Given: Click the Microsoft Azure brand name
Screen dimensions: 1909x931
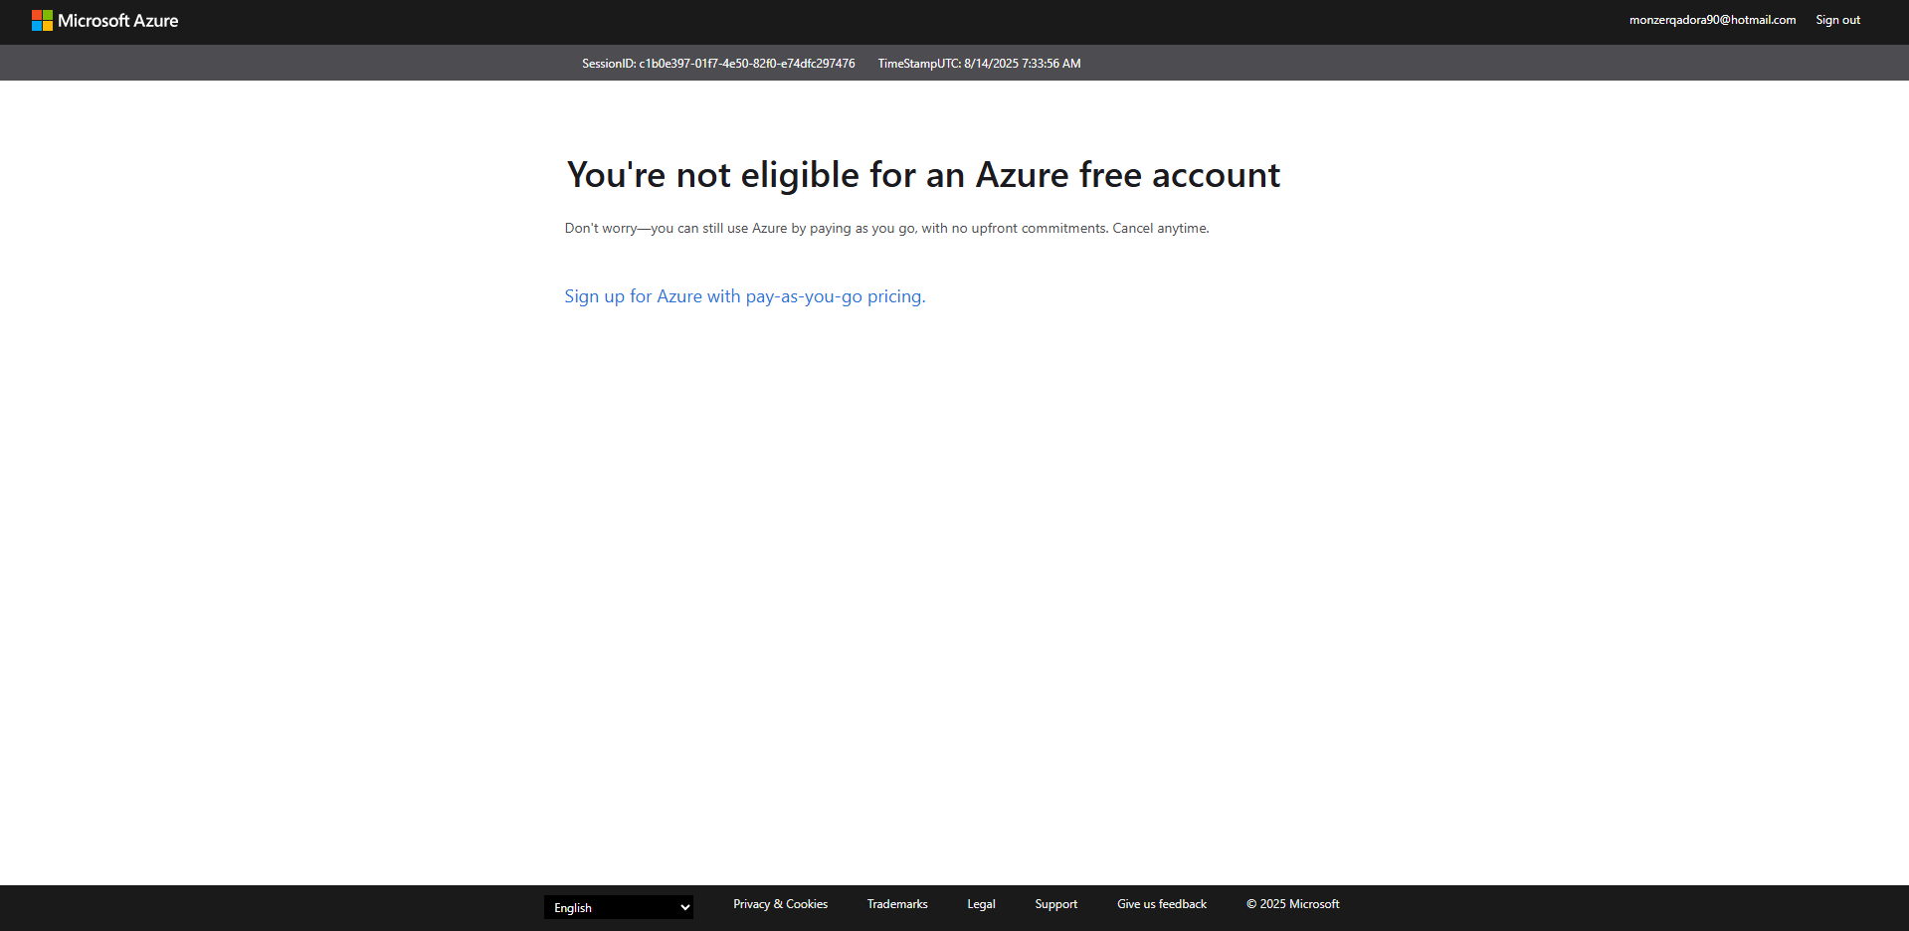Looking at the screenshot, I should click(117, 21).
